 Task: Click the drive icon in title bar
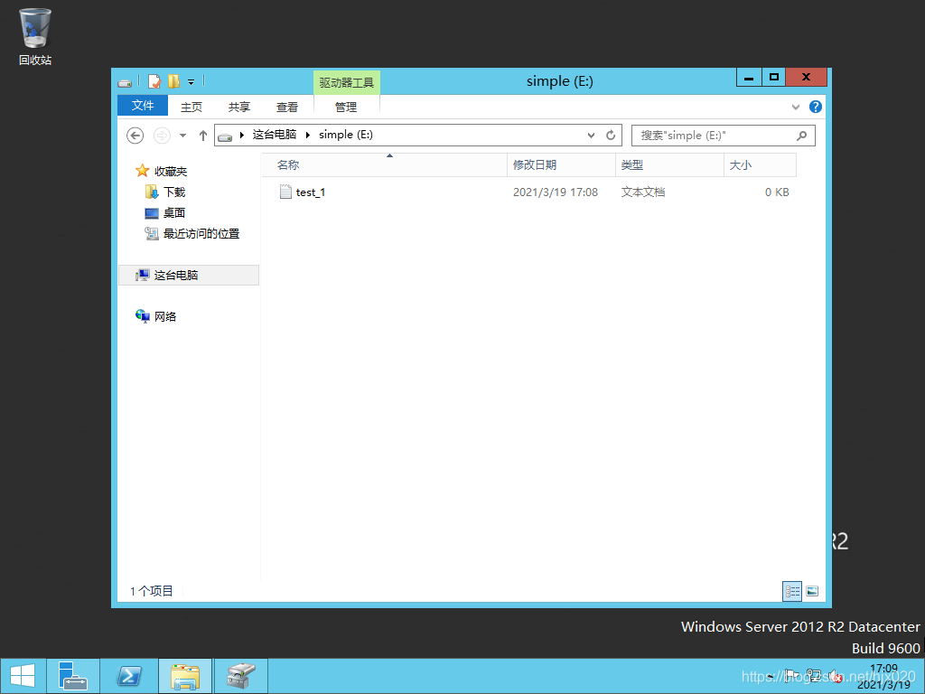point(125,82)
